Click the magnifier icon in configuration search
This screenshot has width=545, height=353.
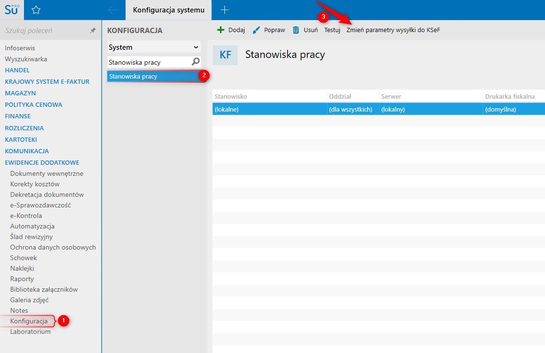click(x=196, y=62)
